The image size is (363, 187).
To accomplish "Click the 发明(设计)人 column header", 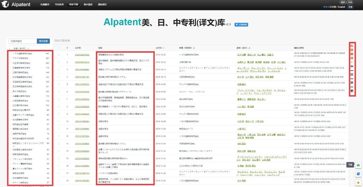I will pos(244,48).
